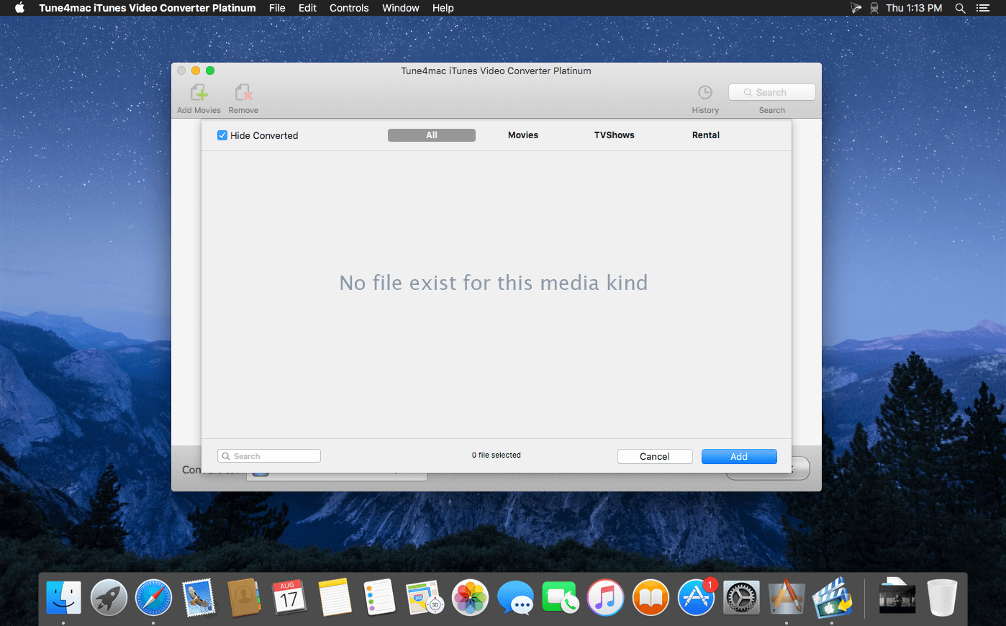Open the document stack in the Dock
Screen dimensions: 1006x626
pyautogui.click(x=897, y=596)
